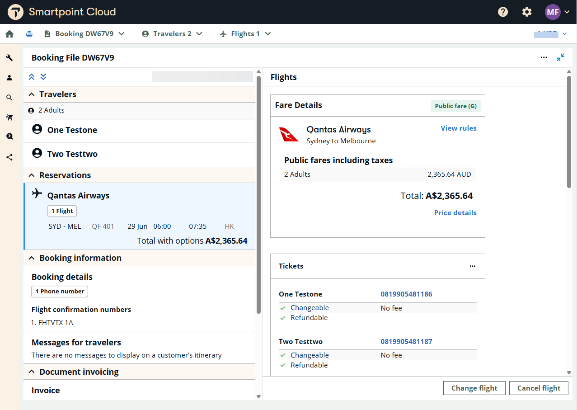
Task: Open the wrench tools icon in sidebar
Action: (x=9, y=58)
